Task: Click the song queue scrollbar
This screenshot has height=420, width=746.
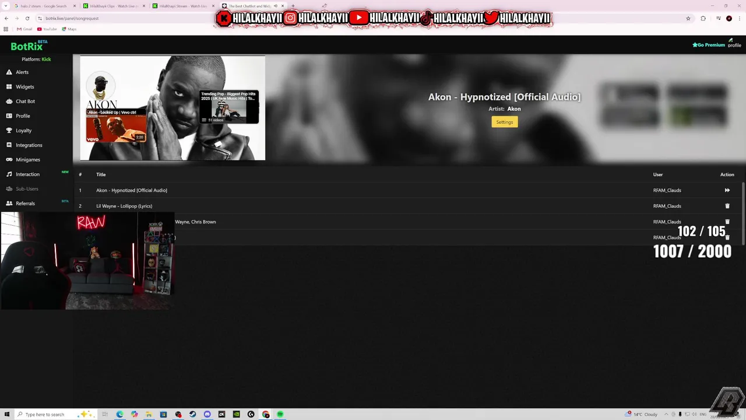Action: tap(743, 213)
